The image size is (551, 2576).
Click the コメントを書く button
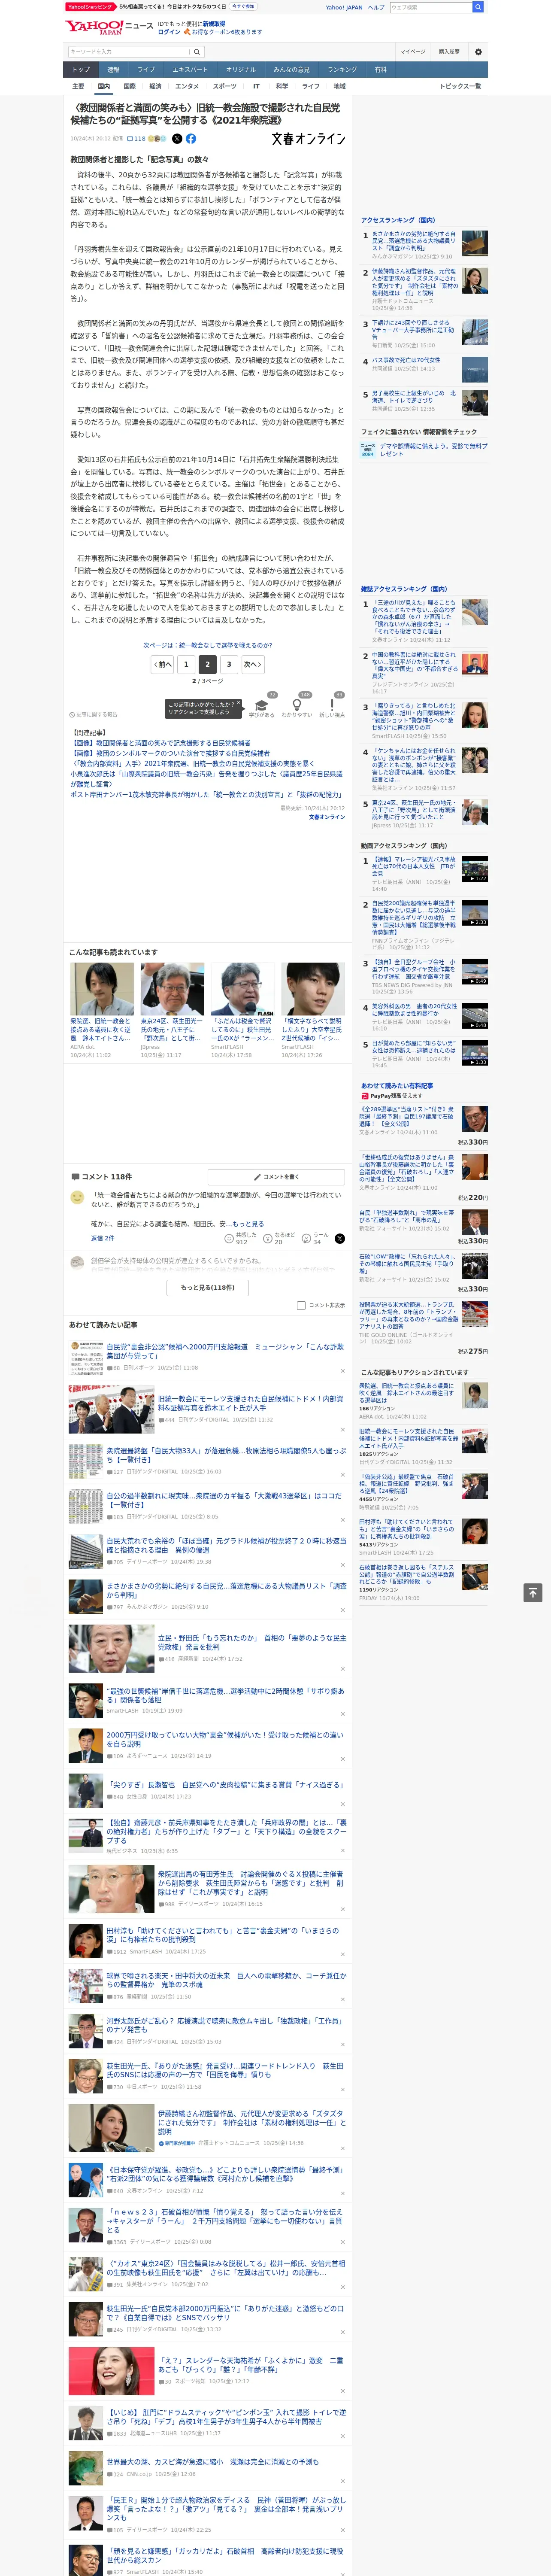(276, 1177)
